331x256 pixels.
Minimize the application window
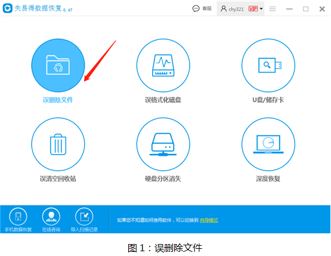click(x=289, y=9)
